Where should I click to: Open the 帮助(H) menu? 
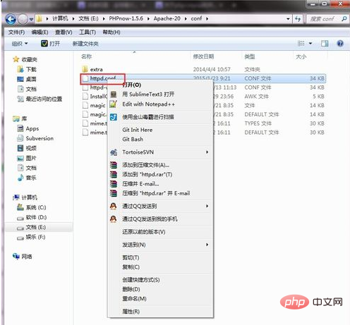[x=111, y=32]
